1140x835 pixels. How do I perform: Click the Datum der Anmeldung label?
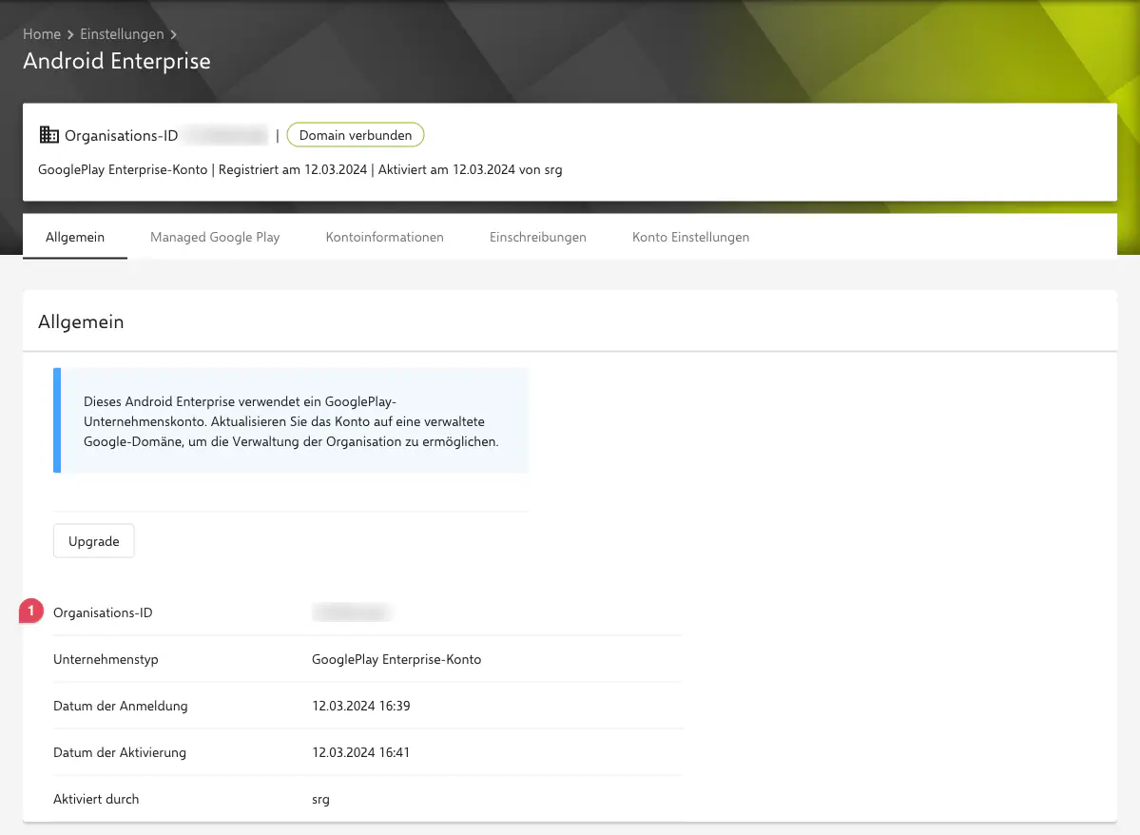(121, 706)
